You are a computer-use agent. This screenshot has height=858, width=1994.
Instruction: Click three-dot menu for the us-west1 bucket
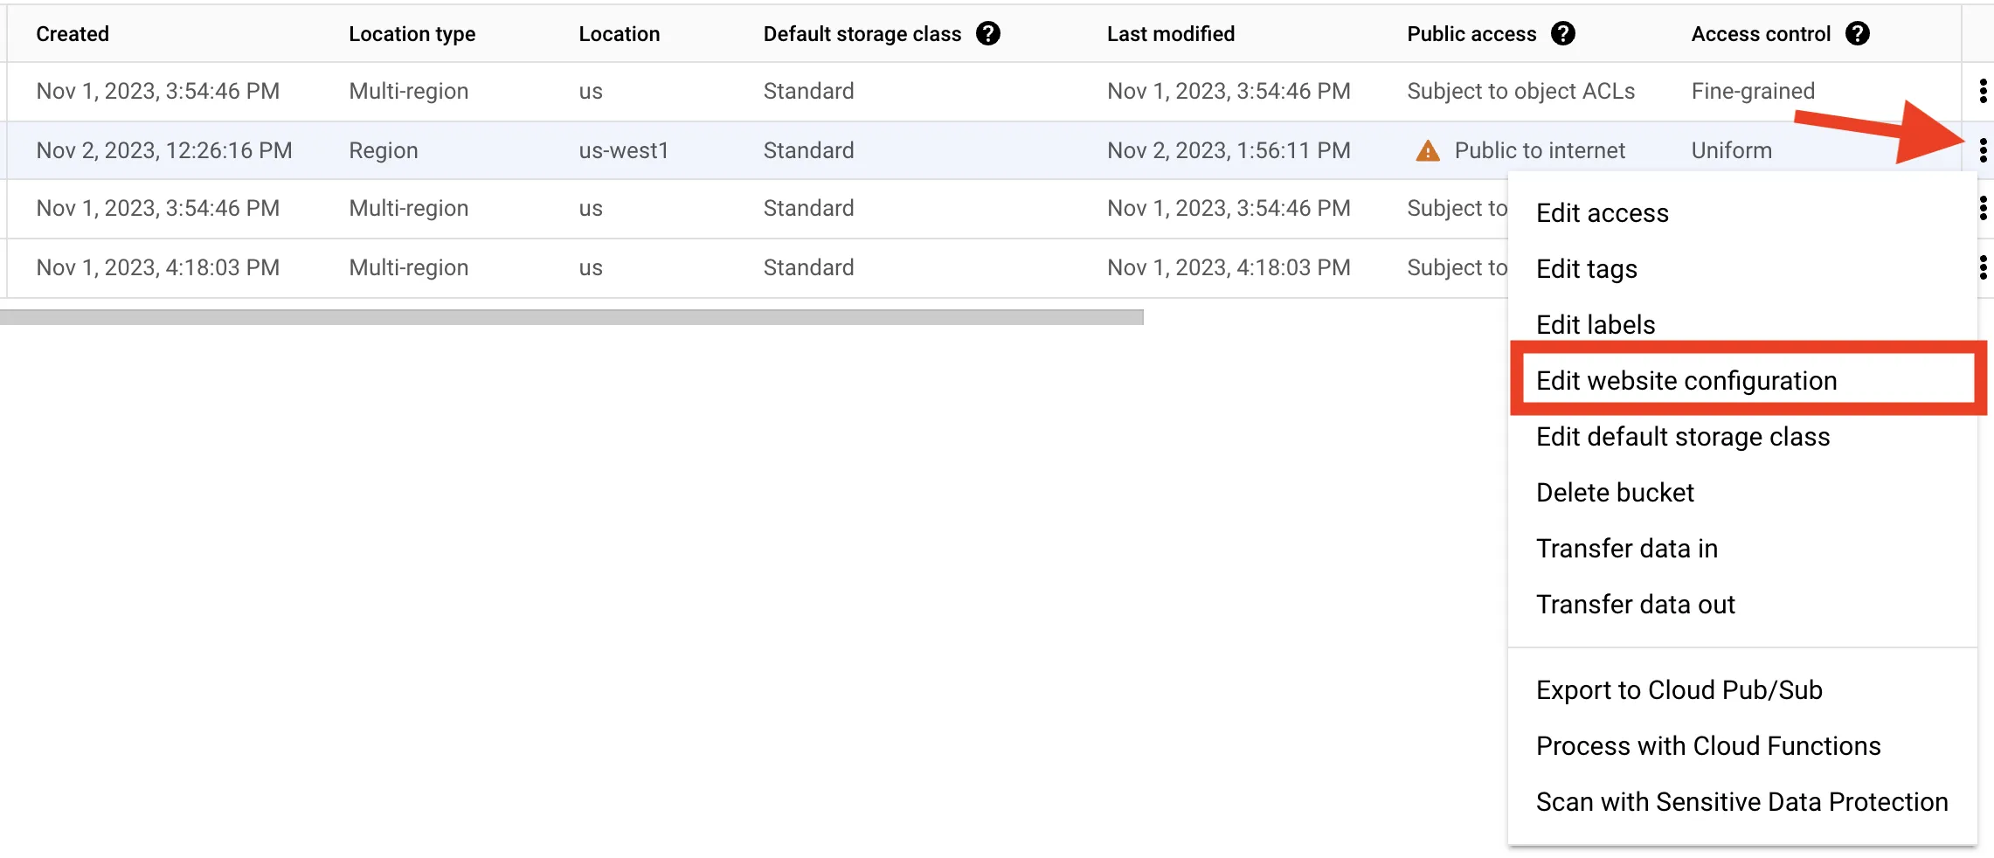(x=1983, y=150)
